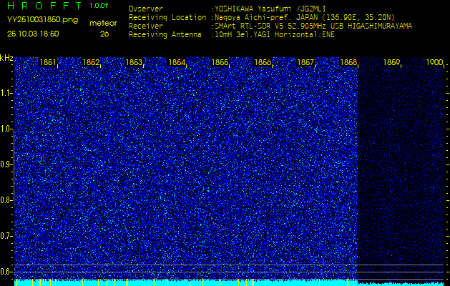Click the meteor label
The width and height of the screenshot is (450, 286).
pos(103,24)
